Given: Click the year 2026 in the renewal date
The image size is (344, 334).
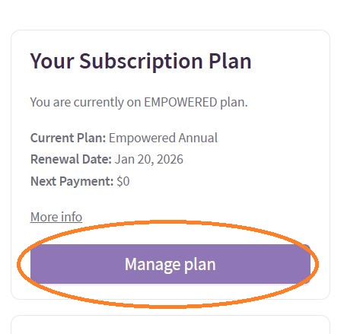Looking at the screenshot, I should pos(170,160).
